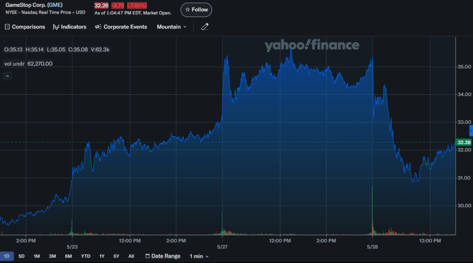473x263 pixels.
Task: Select the 5D time range
Action: click(x=21, y=256)
